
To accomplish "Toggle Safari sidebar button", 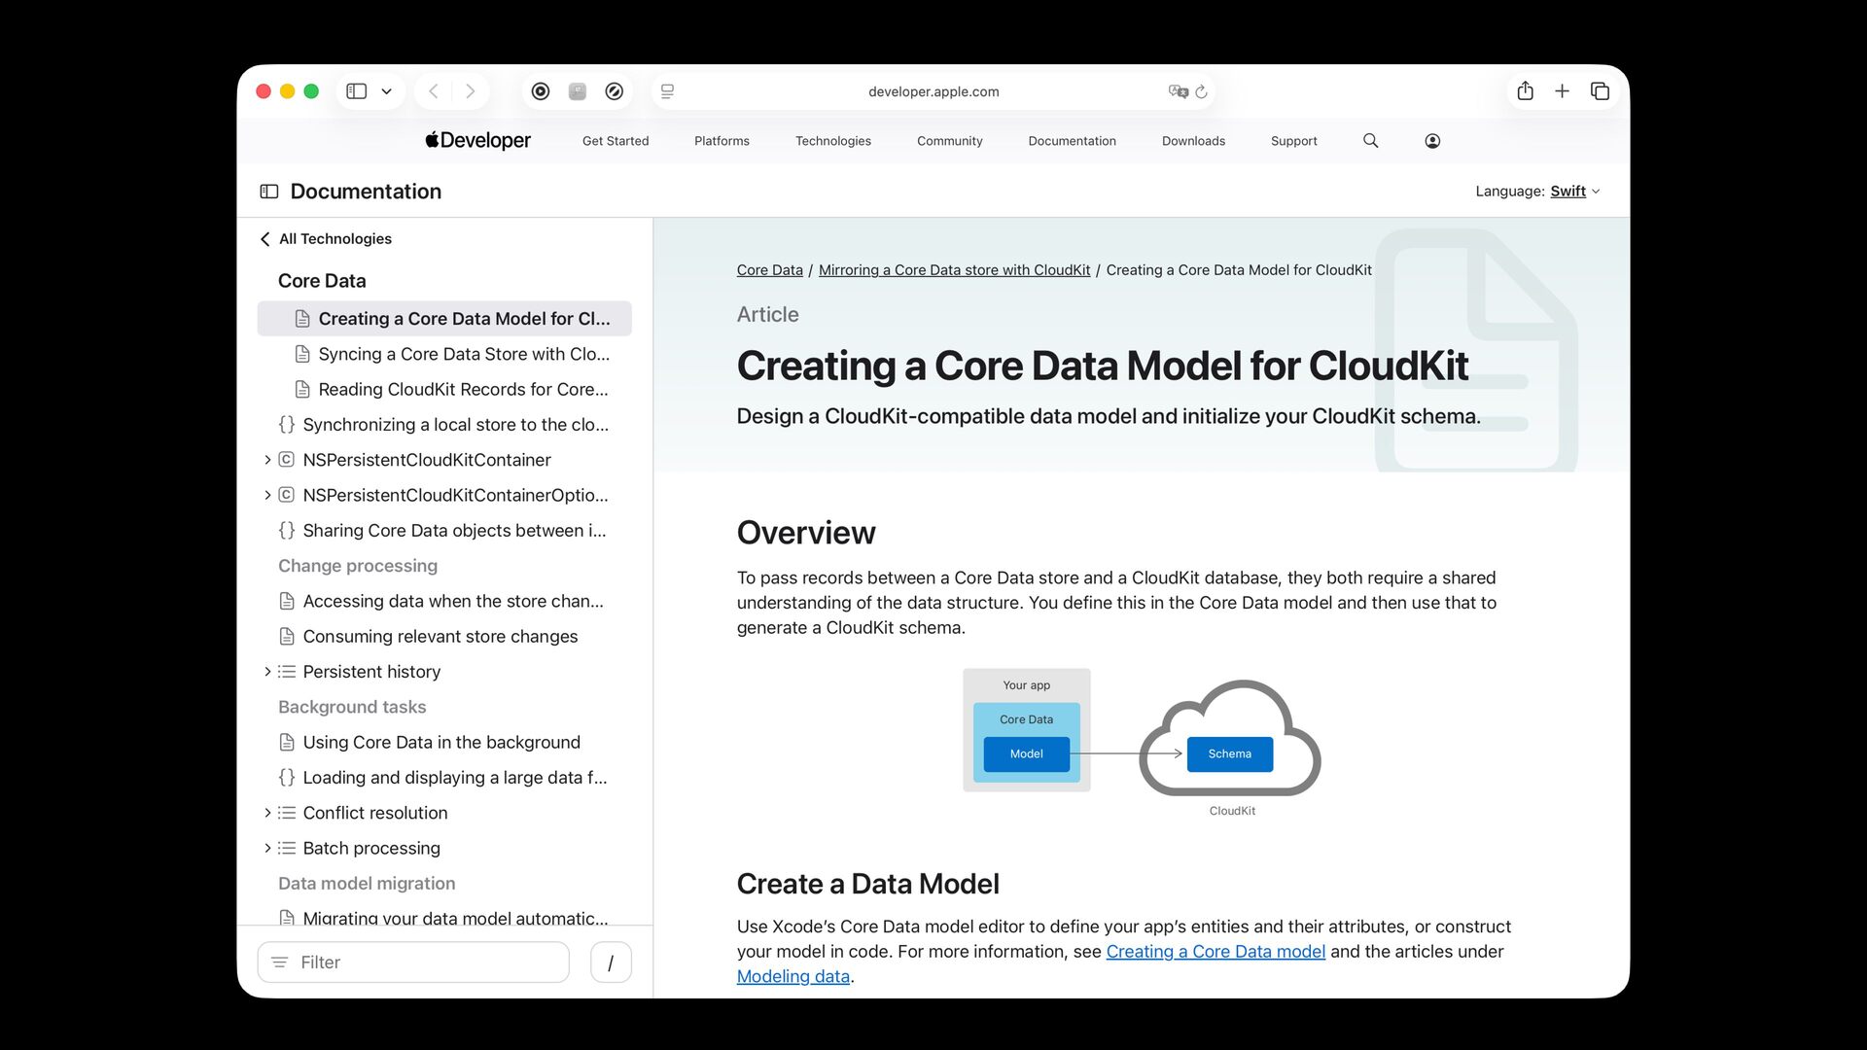I will click(x=357, y=91).
